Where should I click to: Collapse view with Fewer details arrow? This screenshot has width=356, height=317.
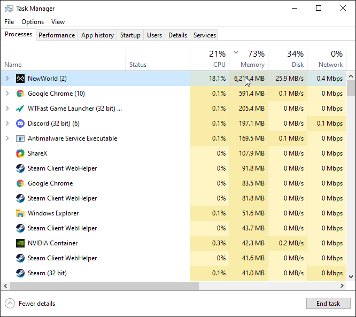coord(10,304)
